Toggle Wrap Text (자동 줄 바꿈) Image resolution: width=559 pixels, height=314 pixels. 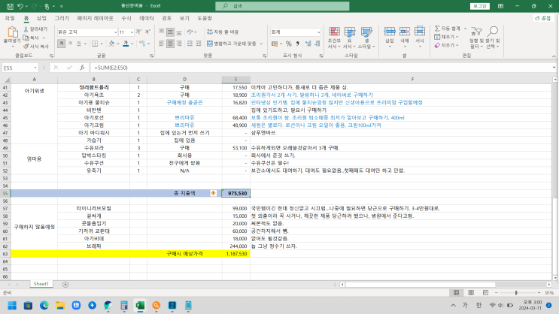click(221, 32)
